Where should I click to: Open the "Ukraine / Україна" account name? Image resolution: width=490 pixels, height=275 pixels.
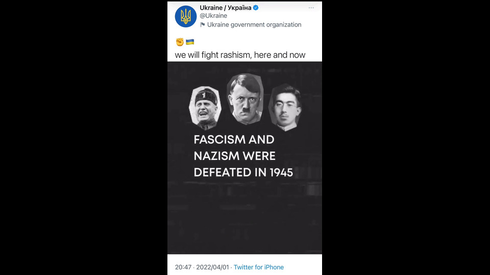click(x=225, y=8)
